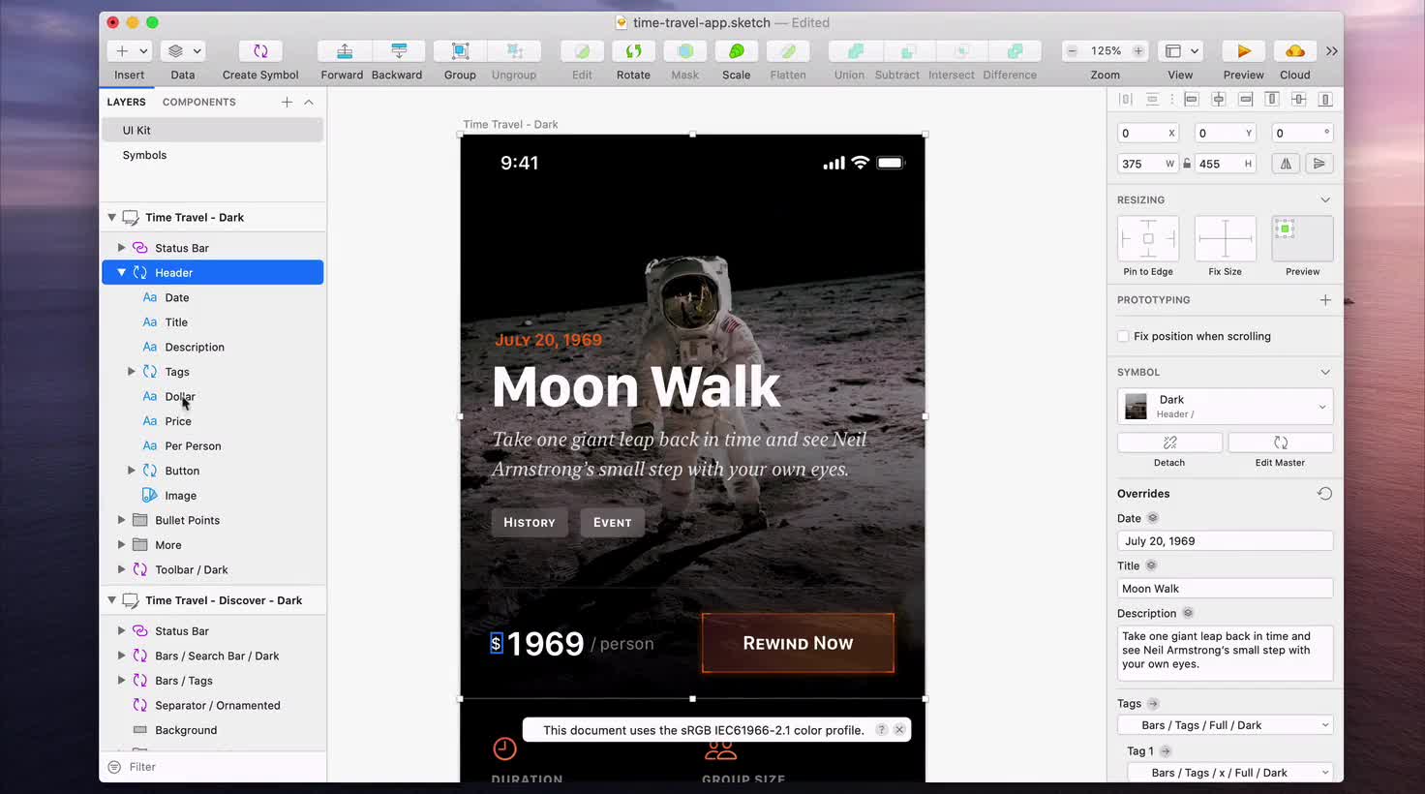This screenshot has width=1425, height=794.
Task: Align the layer to the left edge
Action: [1192, 99]
